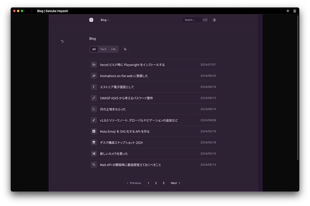This screenshot has height=206, width=310.
Task: Focus the Search input field
Action: coord(192,20)
